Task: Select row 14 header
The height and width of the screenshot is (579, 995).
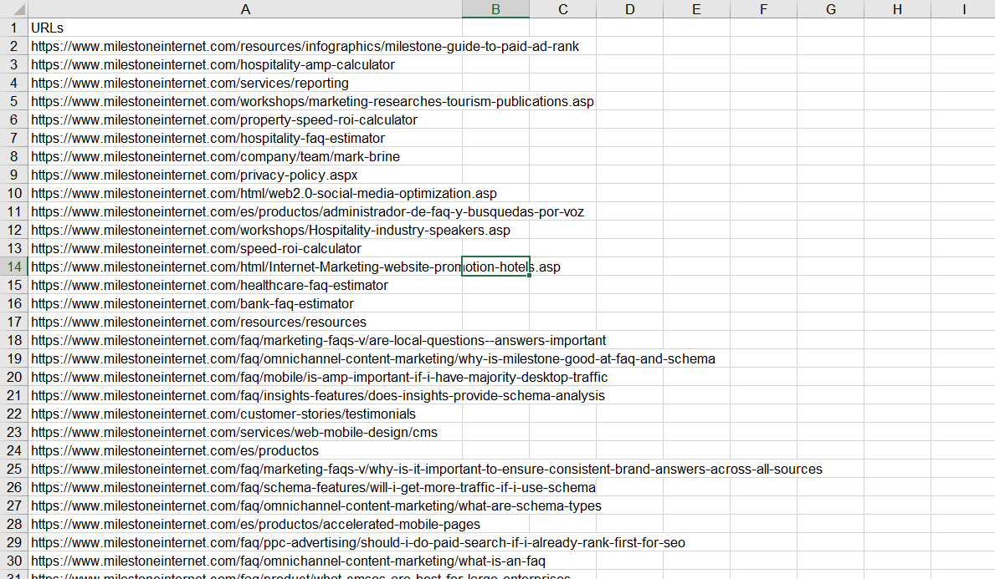Action: pyautogui.click(x=14, y=267)
